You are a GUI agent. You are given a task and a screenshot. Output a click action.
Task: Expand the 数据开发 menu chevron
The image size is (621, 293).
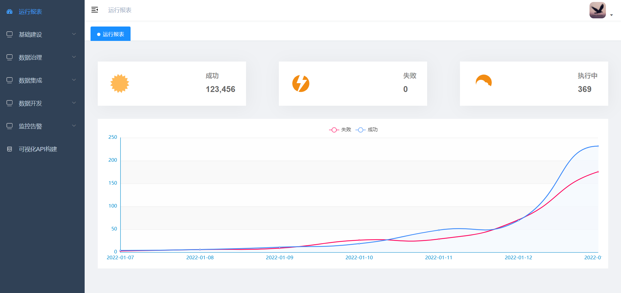click(74, 103)
